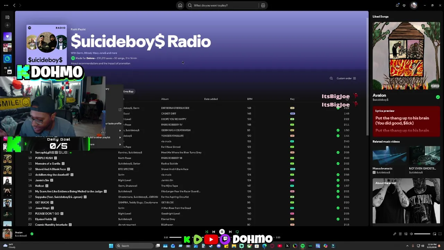Open Dohmo profile link under playlist title
444x250 pixels.
click(x=91, y=58)
